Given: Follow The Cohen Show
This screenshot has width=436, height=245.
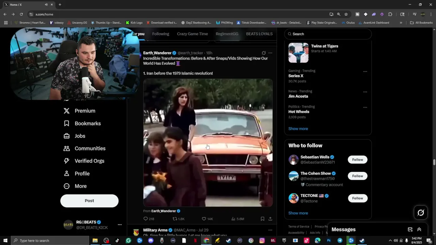Looking at the screenshot, I should coord(357,176).
